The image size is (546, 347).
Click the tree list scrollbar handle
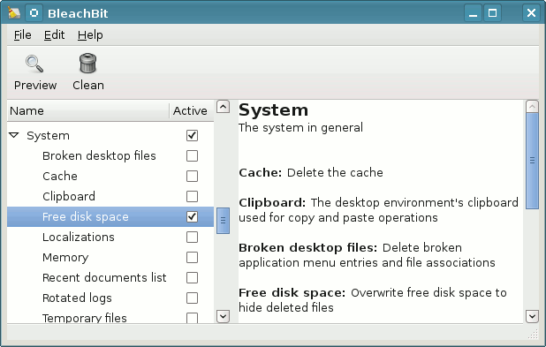(223, 221)
